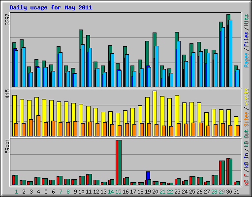
Task: Click day label 12 on the axis
Action: click(96, 192)
